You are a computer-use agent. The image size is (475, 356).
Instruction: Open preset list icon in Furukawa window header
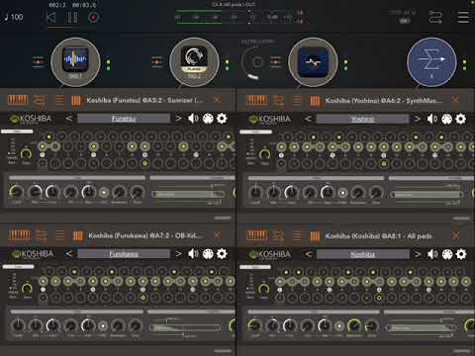(x=59, y=235)
